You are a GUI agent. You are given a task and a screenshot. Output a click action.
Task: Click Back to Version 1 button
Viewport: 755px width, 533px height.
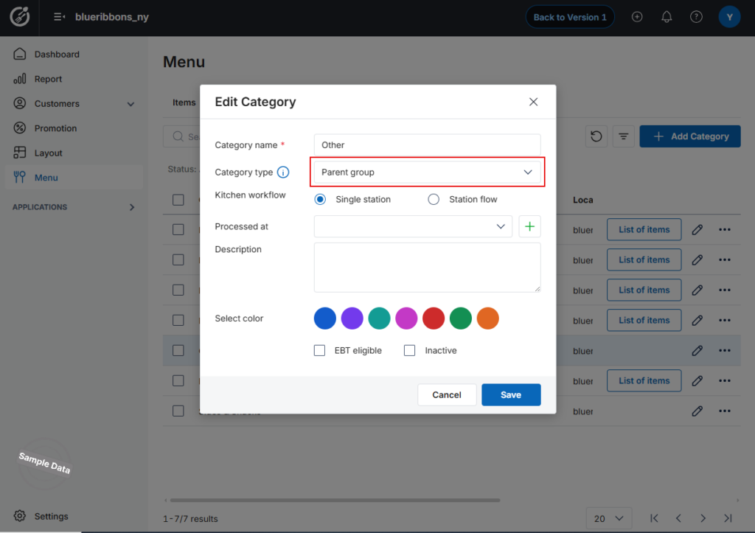pyautogui.click(x=570, y=17)
